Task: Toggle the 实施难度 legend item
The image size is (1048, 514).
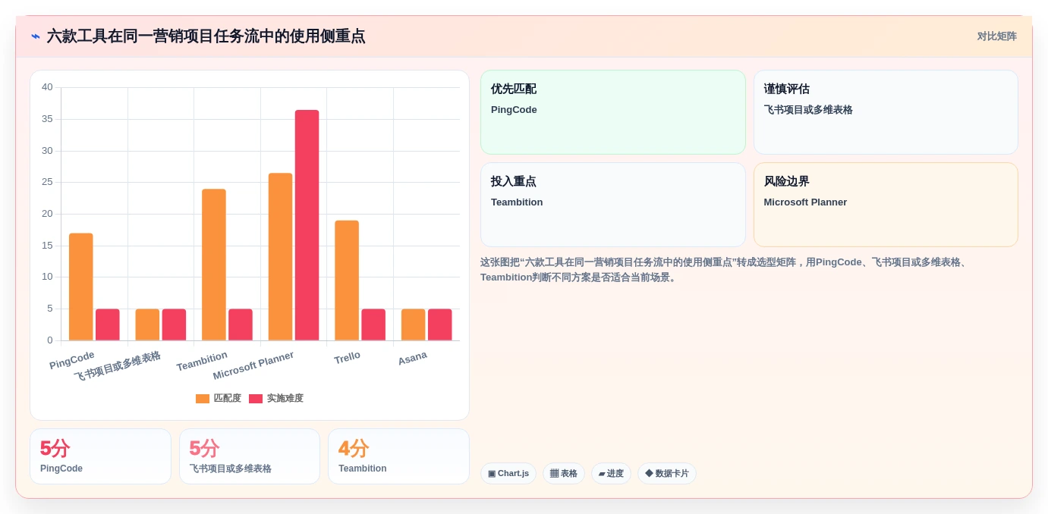Action: click(276, 398)
